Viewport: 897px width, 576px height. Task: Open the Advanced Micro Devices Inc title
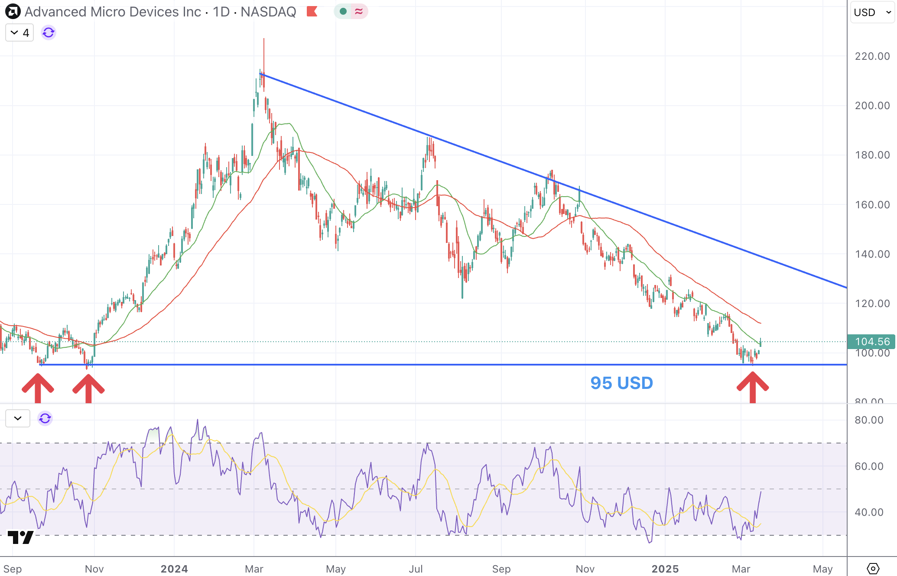click(113, 12)
